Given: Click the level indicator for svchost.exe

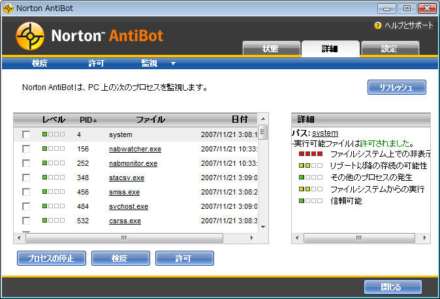Looking at the screenshot, I should (53, 206).
